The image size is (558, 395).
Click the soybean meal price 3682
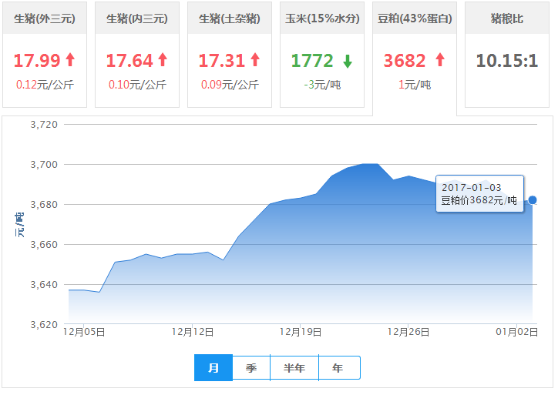click(x=405, y=60)
